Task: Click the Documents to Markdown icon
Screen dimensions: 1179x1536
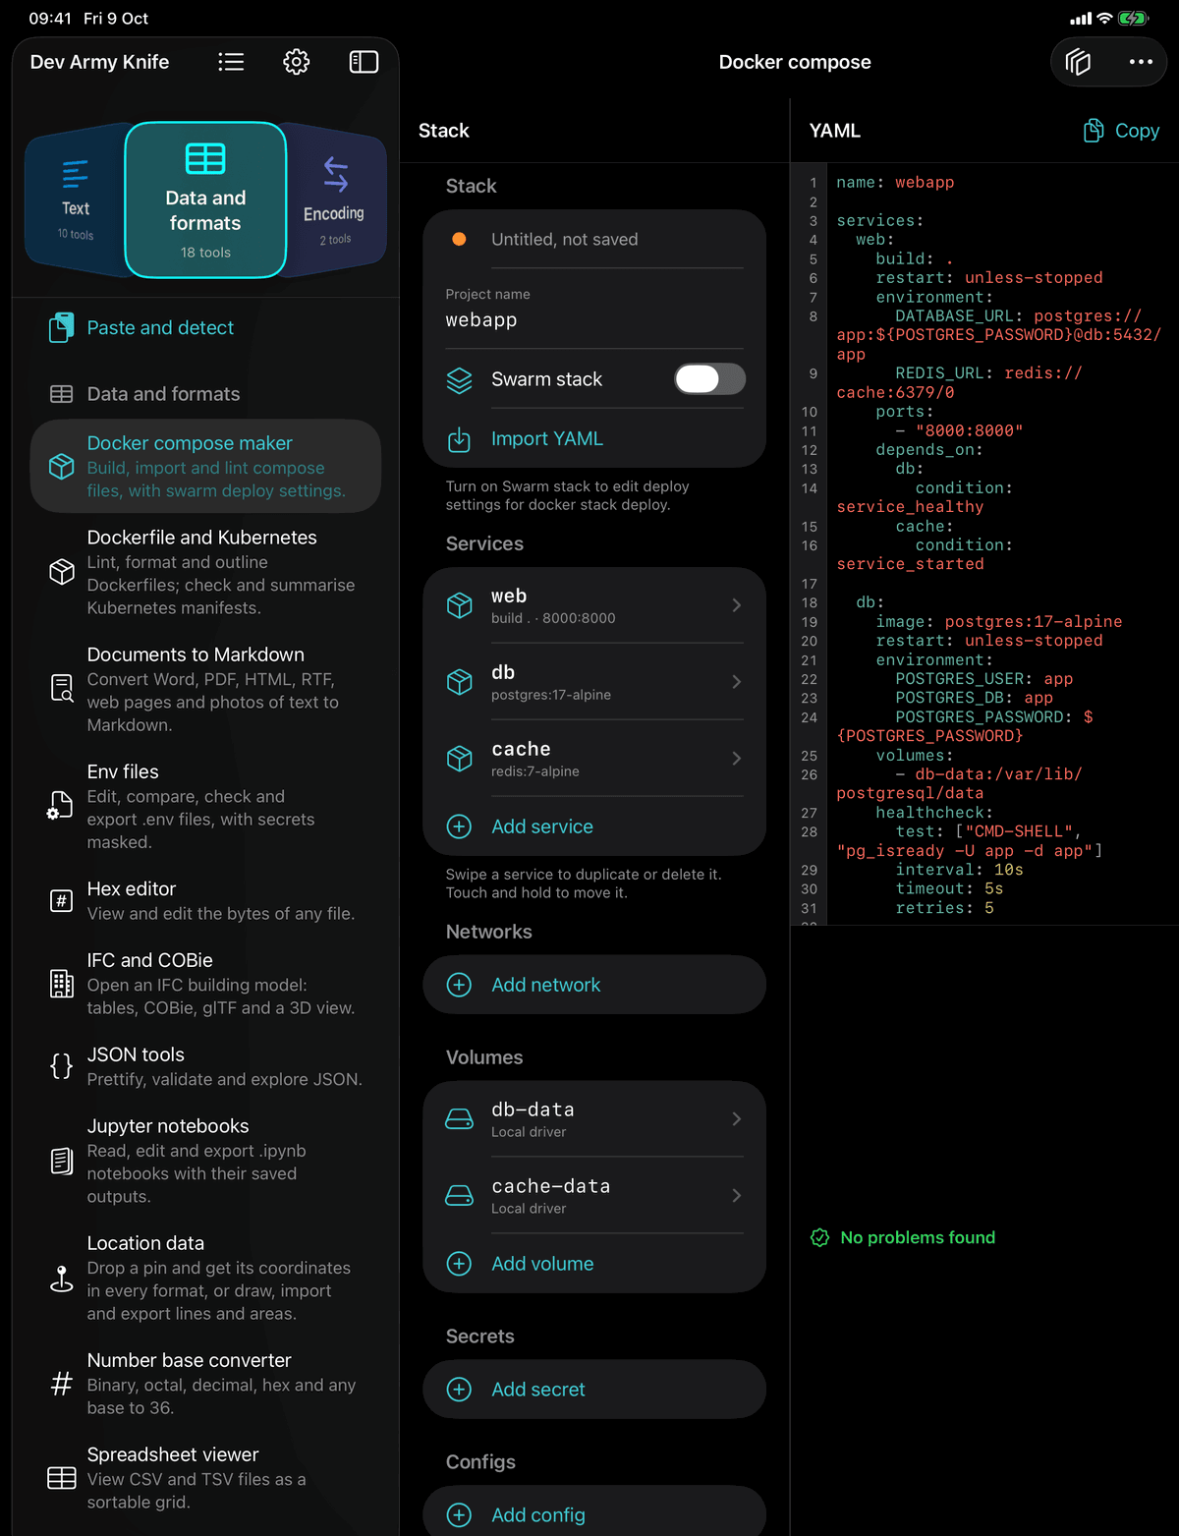Action: (x=61, y=689)
